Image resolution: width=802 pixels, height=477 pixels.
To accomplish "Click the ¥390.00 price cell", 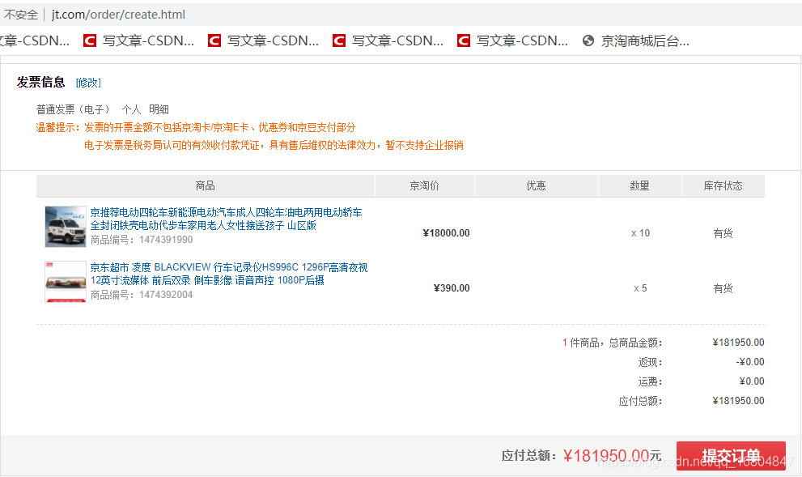I will (x=452, y=288).
